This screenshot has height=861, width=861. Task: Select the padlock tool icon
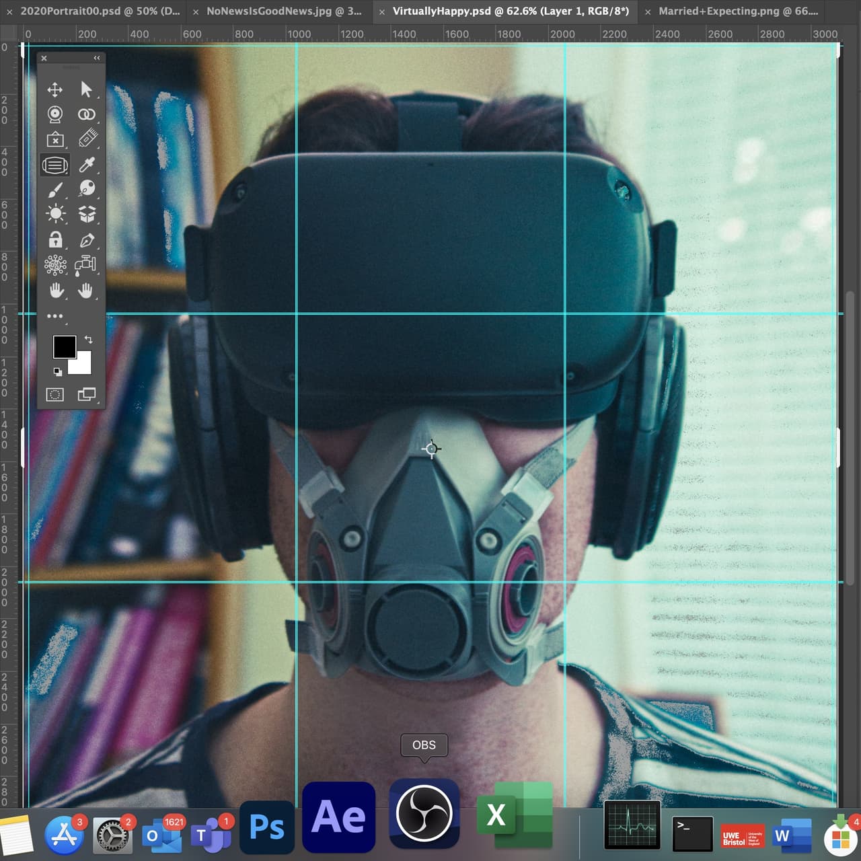[55, 239]
